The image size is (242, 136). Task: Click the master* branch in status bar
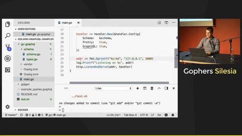[x=11, y=115]
